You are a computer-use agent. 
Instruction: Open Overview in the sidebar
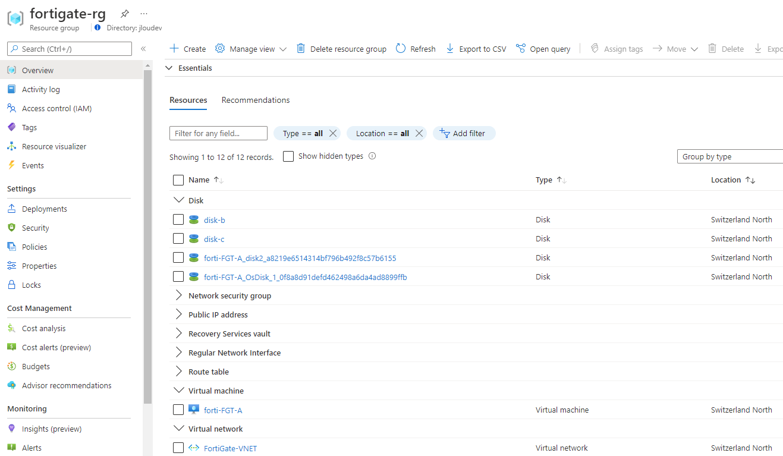pyautogui.click(x=71, y=70)
